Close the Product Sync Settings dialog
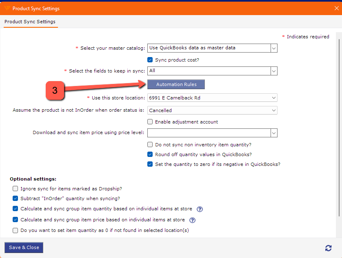The width and height of the screenshot is (342, 258). [x=337, y=8]
